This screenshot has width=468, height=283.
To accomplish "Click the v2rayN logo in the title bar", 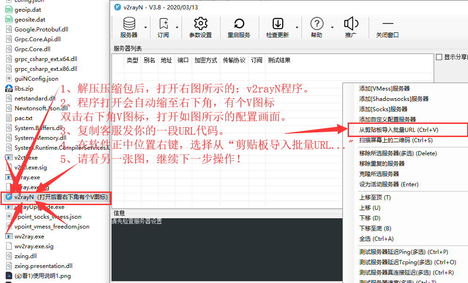I will pos(118,7).
